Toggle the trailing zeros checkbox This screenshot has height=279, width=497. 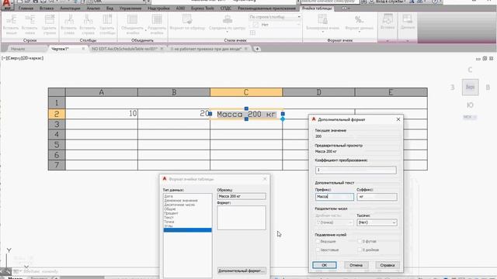coord(318,250)
